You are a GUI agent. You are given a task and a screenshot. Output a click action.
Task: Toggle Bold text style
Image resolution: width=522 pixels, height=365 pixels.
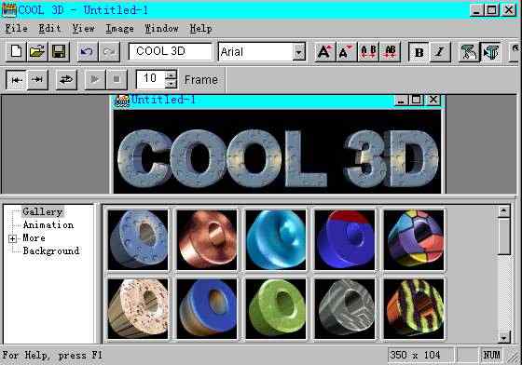pos(419,52)
